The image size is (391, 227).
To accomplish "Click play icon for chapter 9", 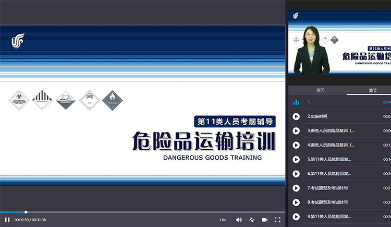I will pos(296,216).
